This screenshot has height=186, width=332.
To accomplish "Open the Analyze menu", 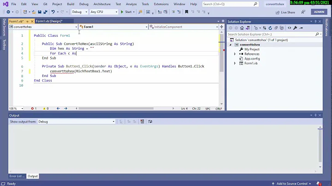I will coord(131,4).
